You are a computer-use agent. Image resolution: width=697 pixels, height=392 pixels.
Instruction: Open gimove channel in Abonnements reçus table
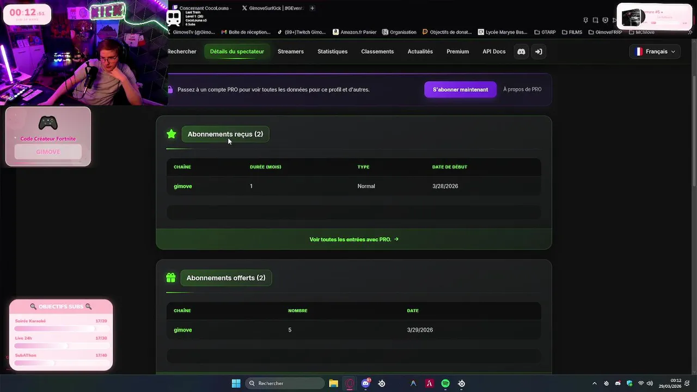coord(182,186)
